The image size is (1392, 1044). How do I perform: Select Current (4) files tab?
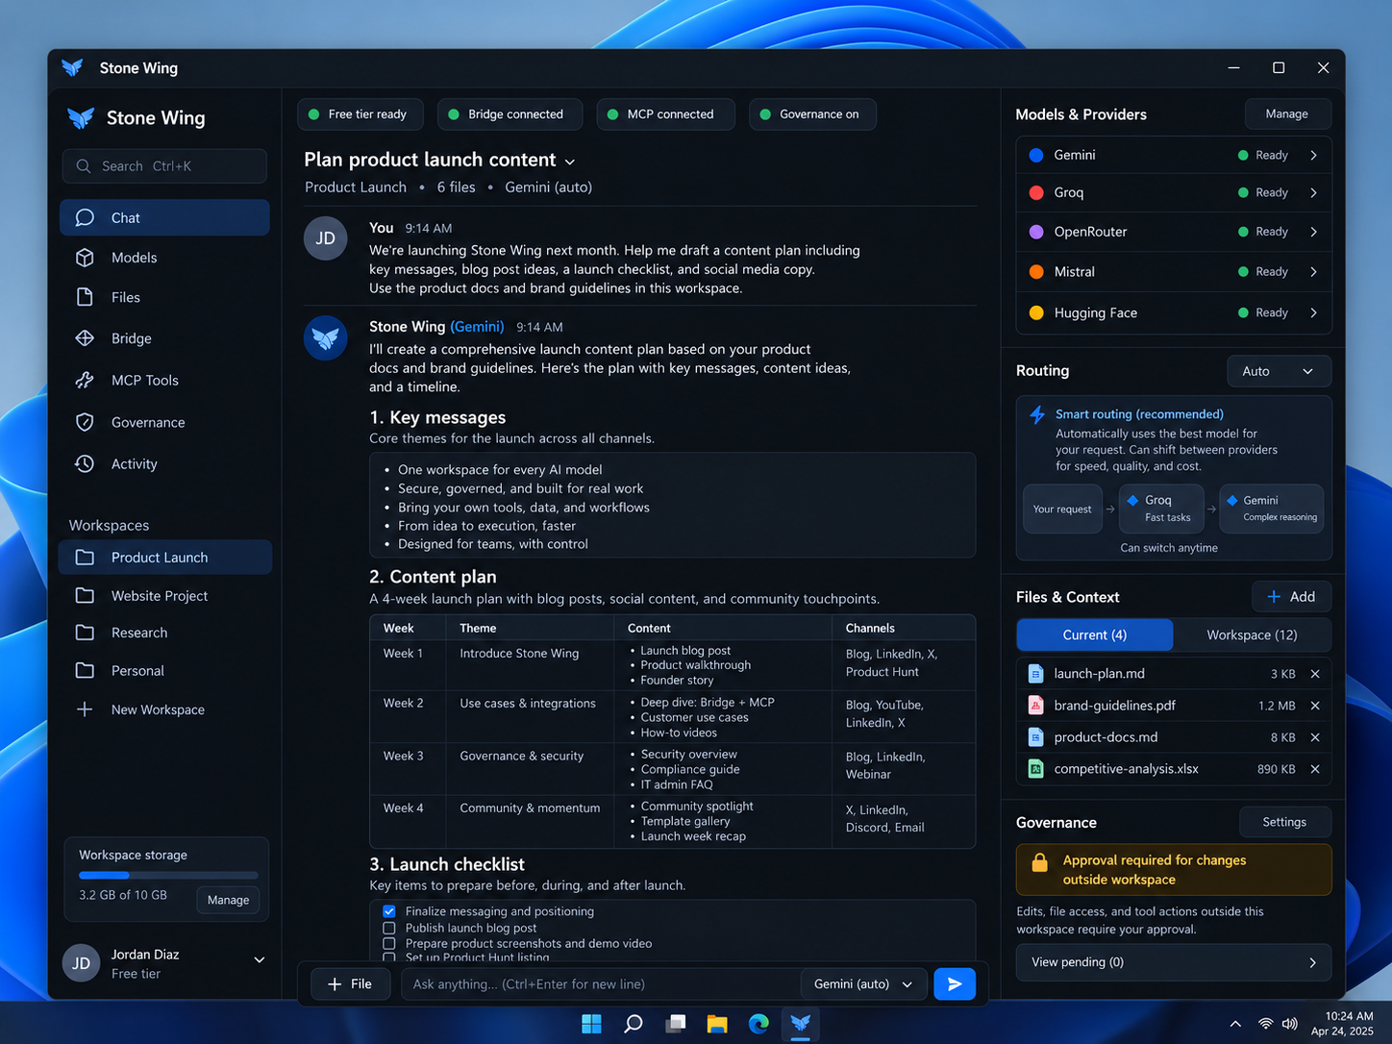[x=1095, y=634]
